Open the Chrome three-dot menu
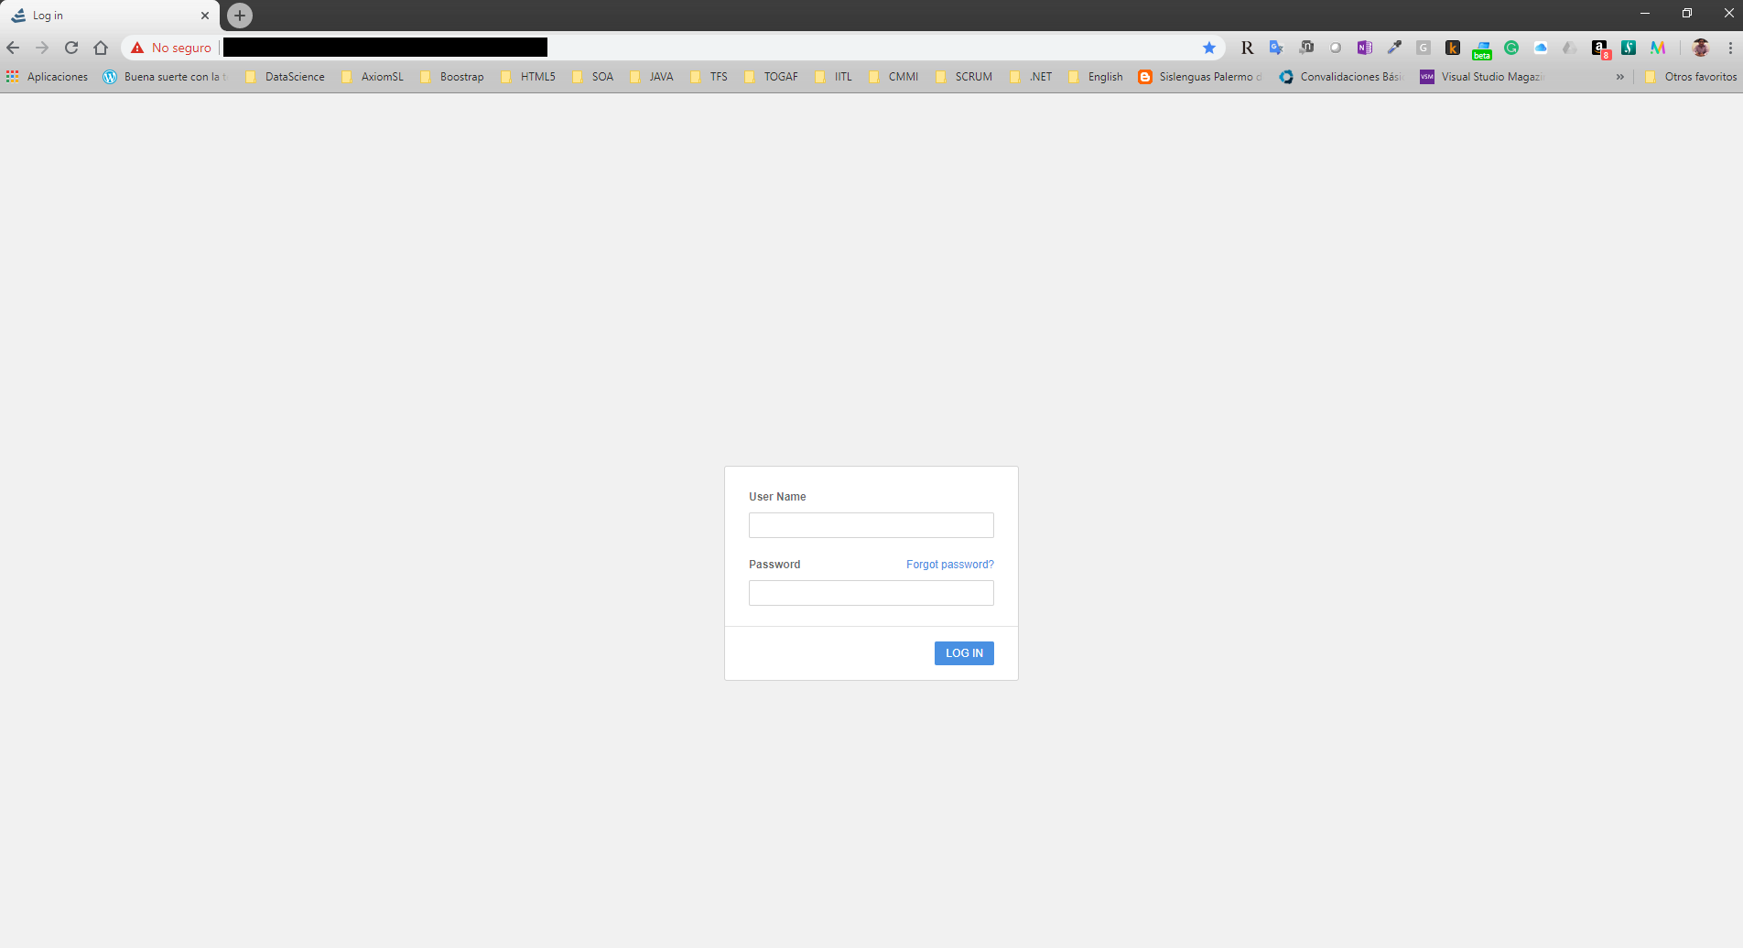This screenshot has height=948, width=1743. pos(1730,48)
